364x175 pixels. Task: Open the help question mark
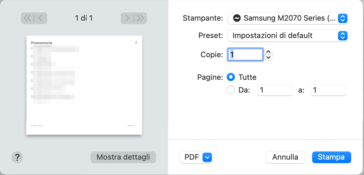point(17,157)
